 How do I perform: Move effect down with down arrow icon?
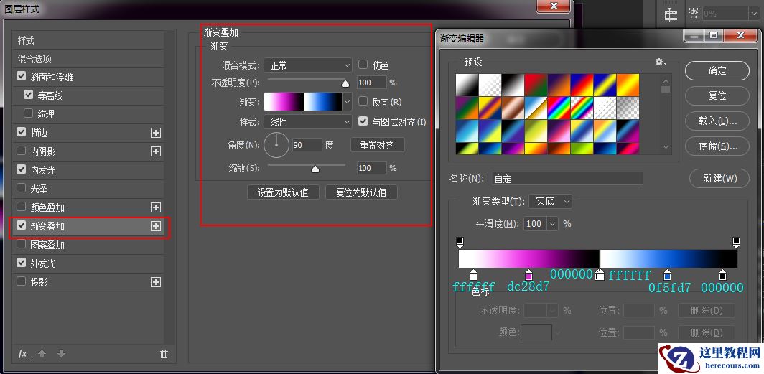[61, 354]
